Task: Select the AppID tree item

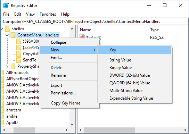Action: tap(12, 123)
